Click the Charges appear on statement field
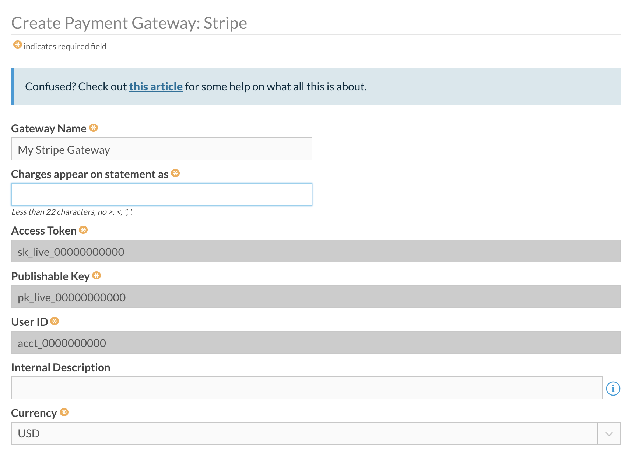The height and width of the screenshot is (461, 632). [x=161, y=194]
